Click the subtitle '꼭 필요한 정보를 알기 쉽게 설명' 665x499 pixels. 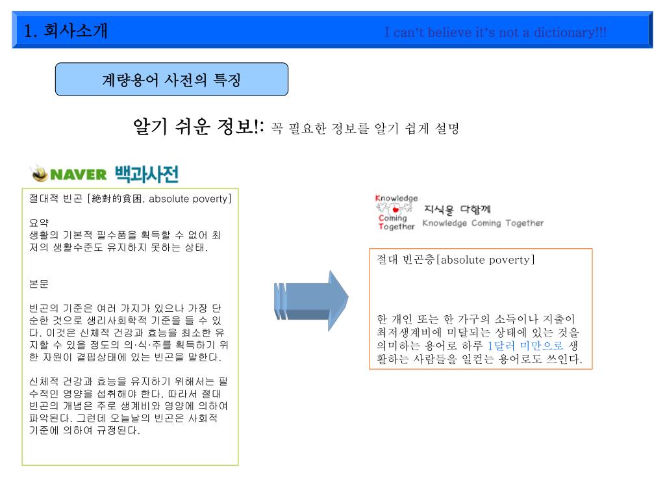click(365, 128)
